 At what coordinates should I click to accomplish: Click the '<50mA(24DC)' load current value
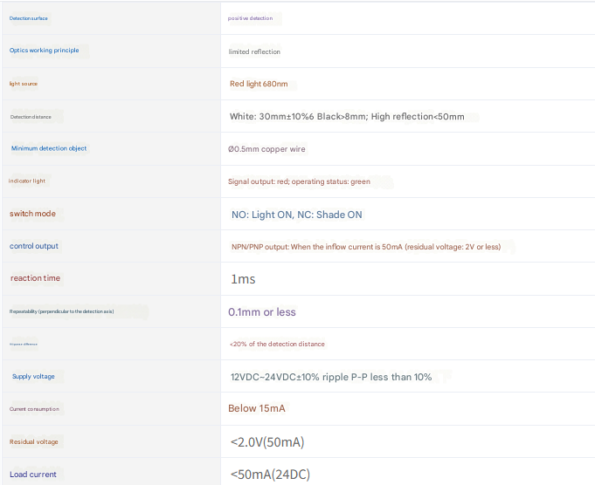coord(270,475)
